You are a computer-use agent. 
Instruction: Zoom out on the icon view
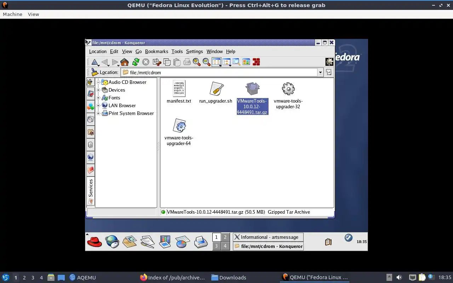[207, 62]
